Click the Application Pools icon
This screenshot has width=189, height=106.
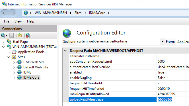[x=14, y=52]
